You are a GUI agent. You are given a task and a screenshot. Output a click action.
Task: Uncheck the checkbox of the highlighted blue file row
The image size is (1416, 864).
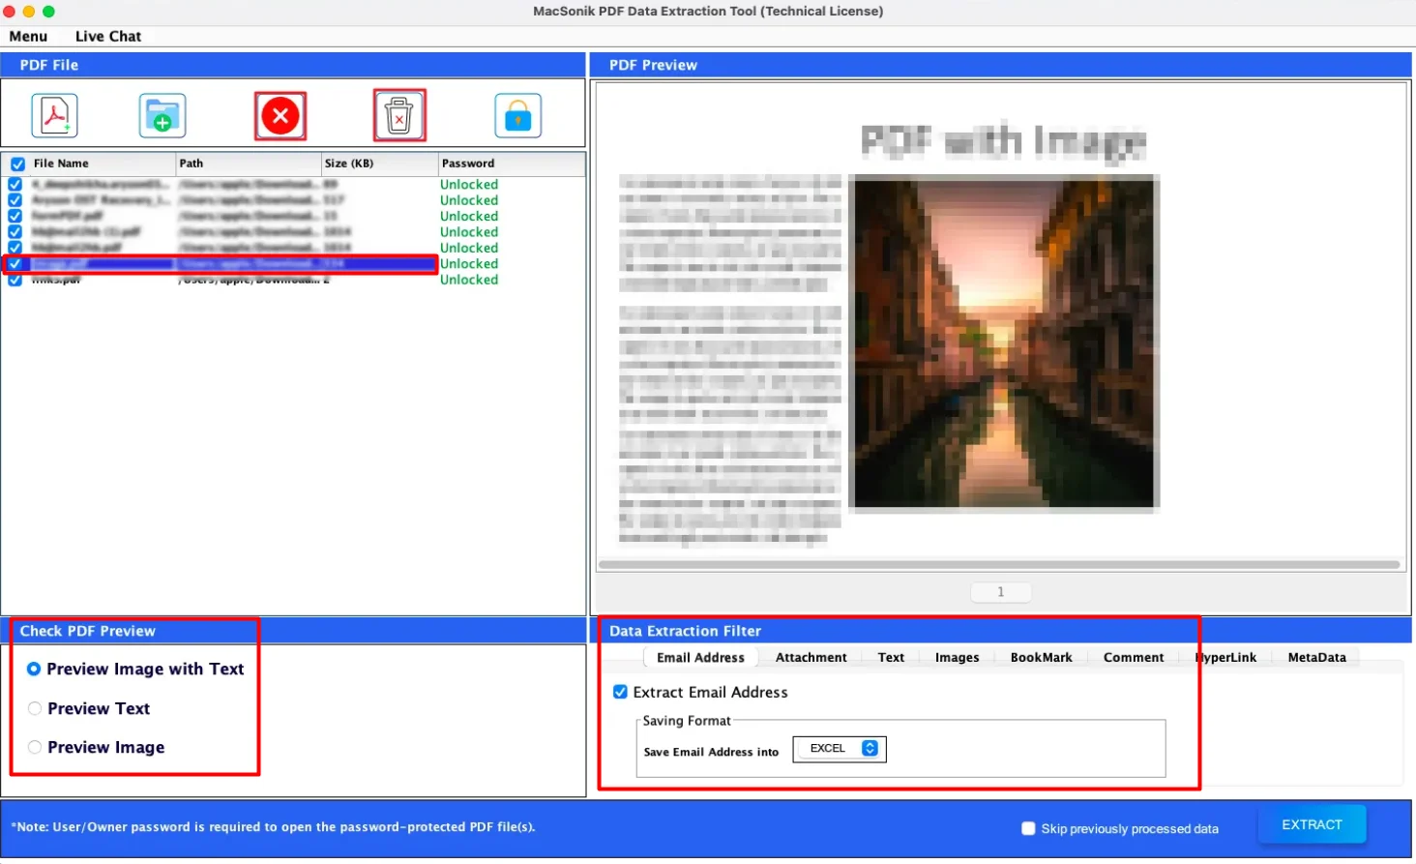click(x=15, y=263)
